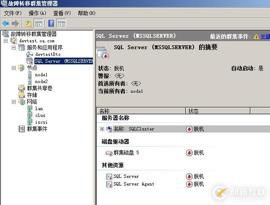Click the node2 server icon
This screenshot has width=270, height=205.
pos(30,81)
